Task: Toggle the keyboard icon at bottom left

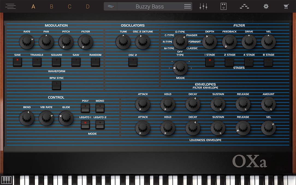Action: point(6,180)
